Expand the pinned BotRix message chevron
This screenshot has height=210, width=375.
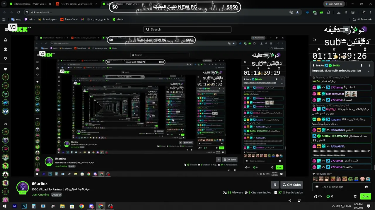pos(369,71)
